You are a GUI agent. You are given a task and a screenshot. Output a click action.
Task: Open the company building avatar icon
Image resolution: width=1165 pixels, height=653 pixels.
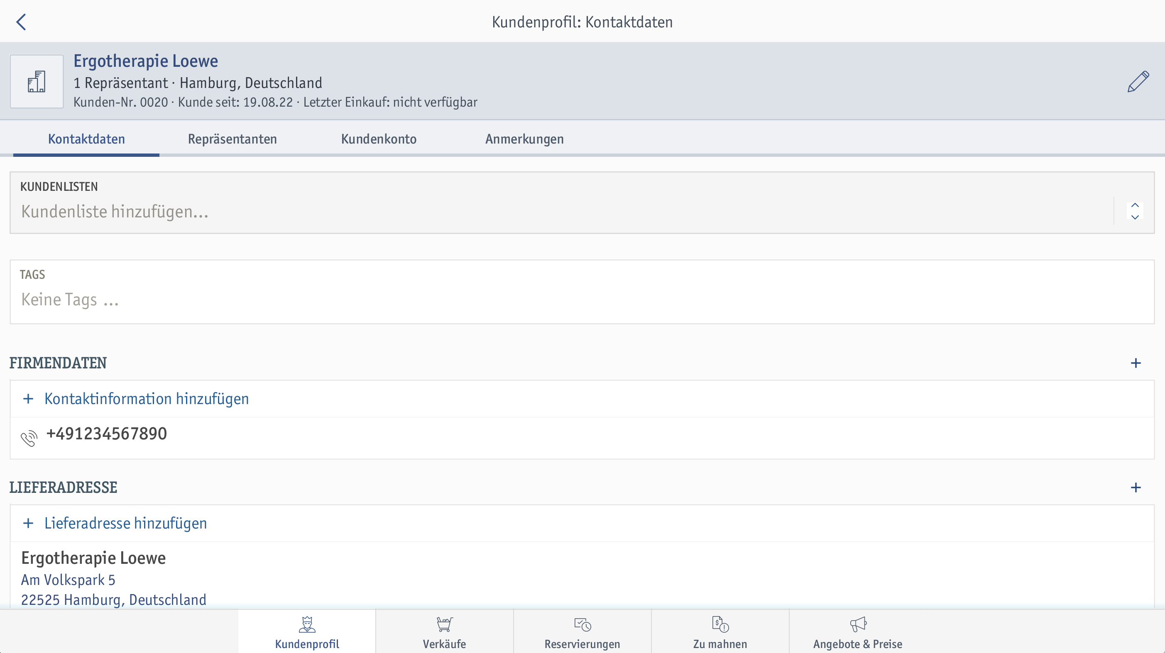(37, 81)
